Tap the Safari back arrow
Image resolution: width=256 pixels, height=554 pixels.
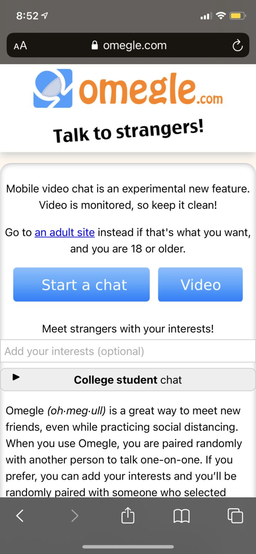[x=20, y=516]
